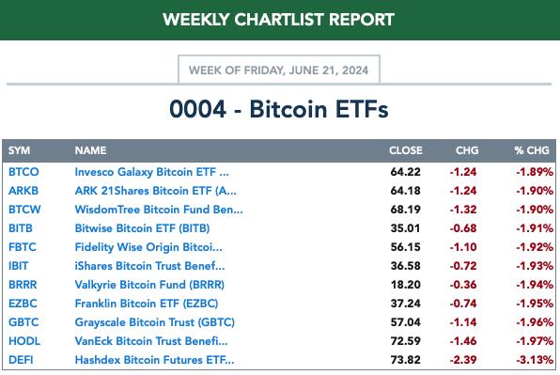This screenshot has height=375, width=560.
Task: Open Valkyrie Bitcoin Fund (BRRR) link
Action: [149, 285]
